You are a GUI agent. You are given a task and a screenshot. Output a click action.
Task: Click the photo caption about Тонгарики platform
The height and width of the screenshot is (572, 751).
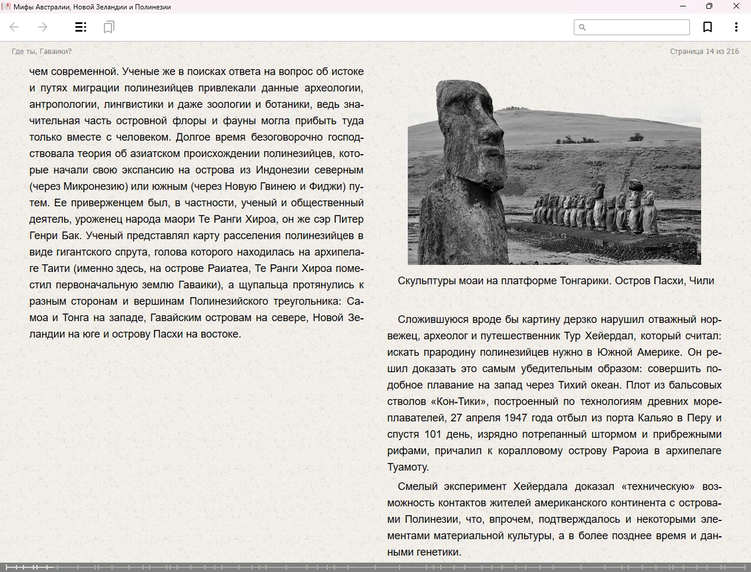555,281
